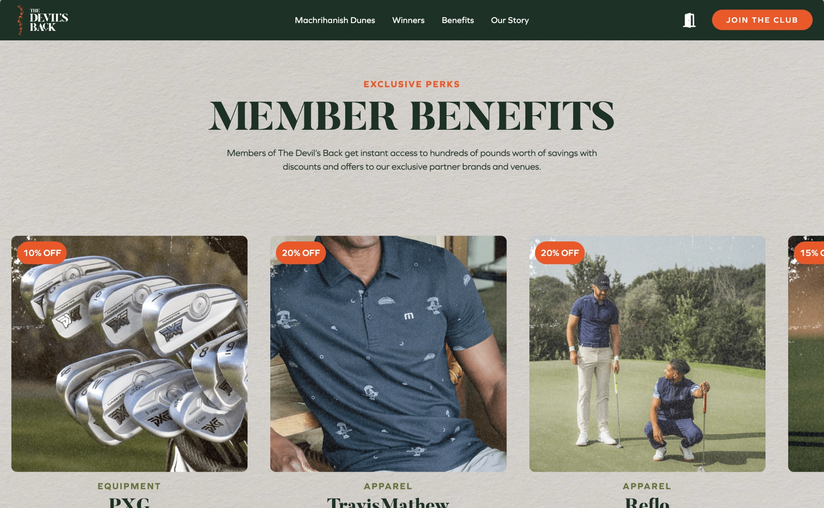Click the 20% OFF badge on TravisMathew
The image size is (824, 508).
click(x=301, y=253)
